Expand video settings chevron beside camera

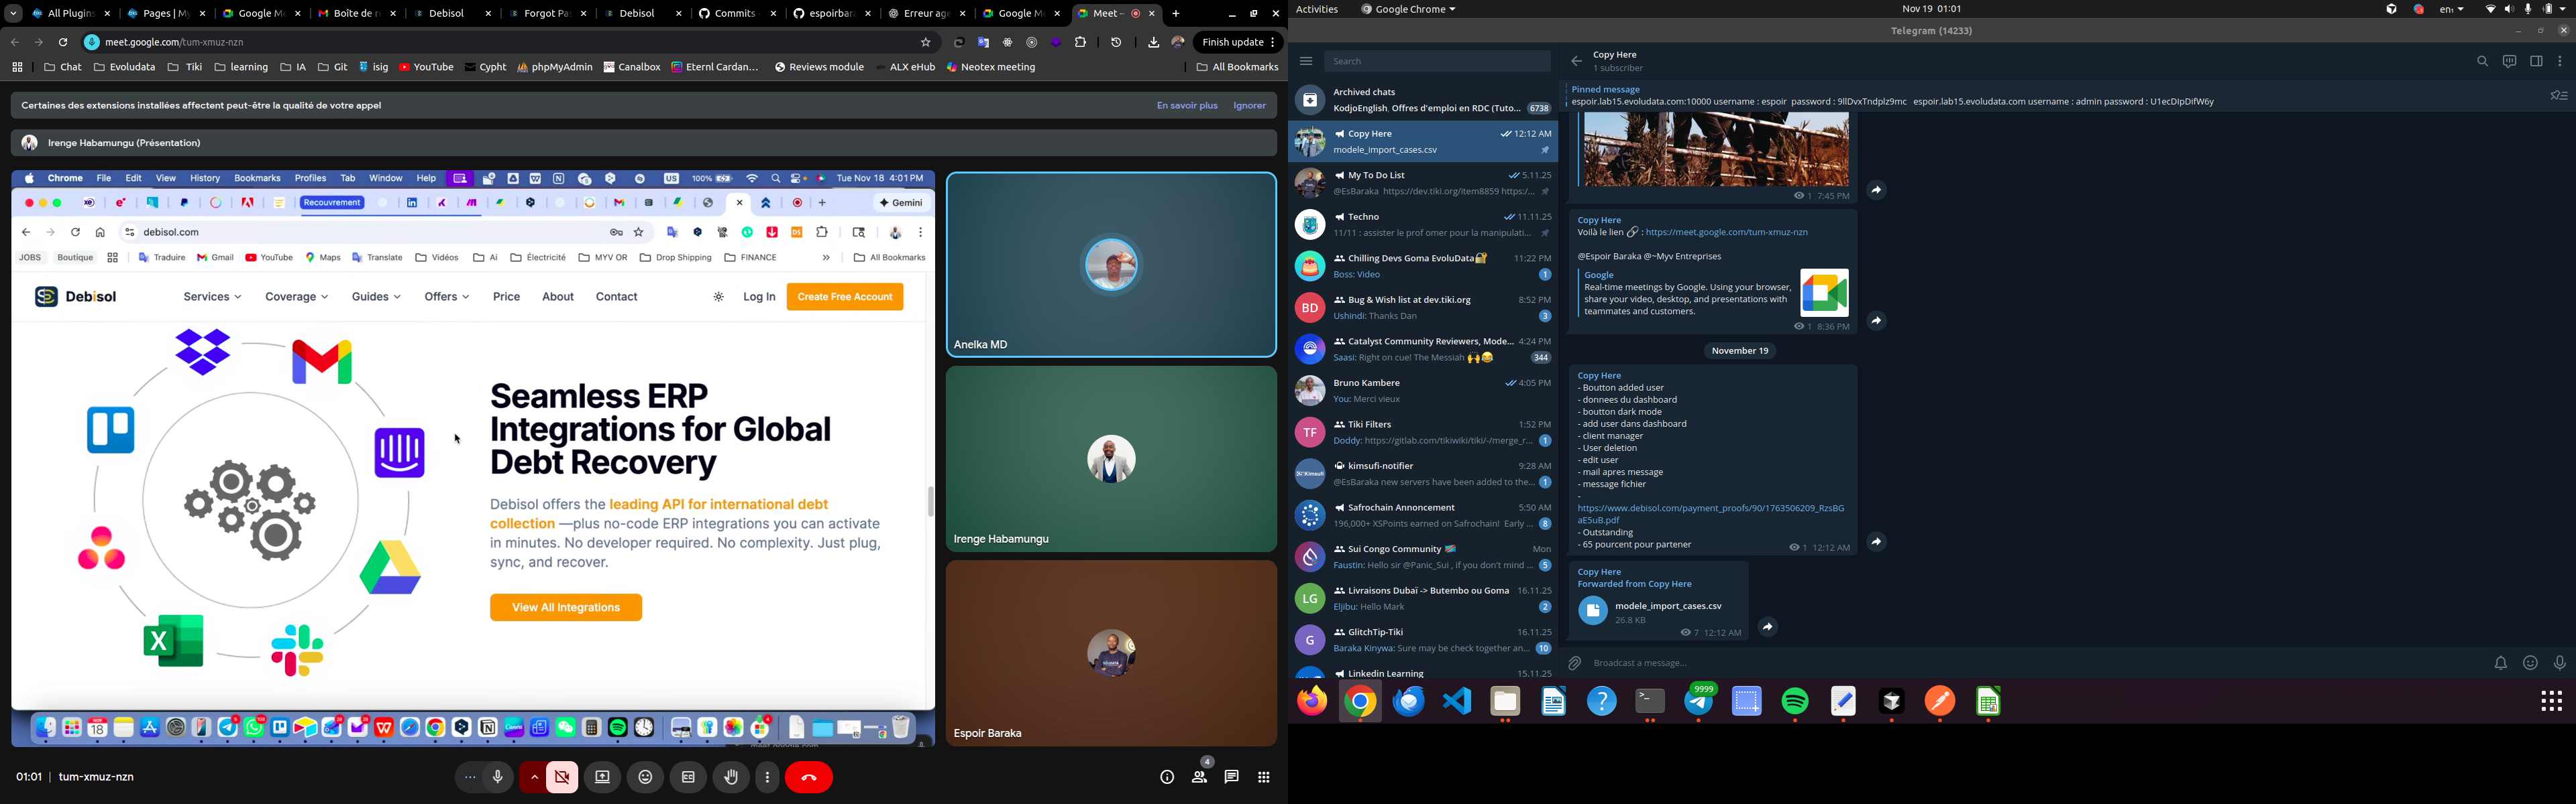pyautogui.click(x=534, y=777)
